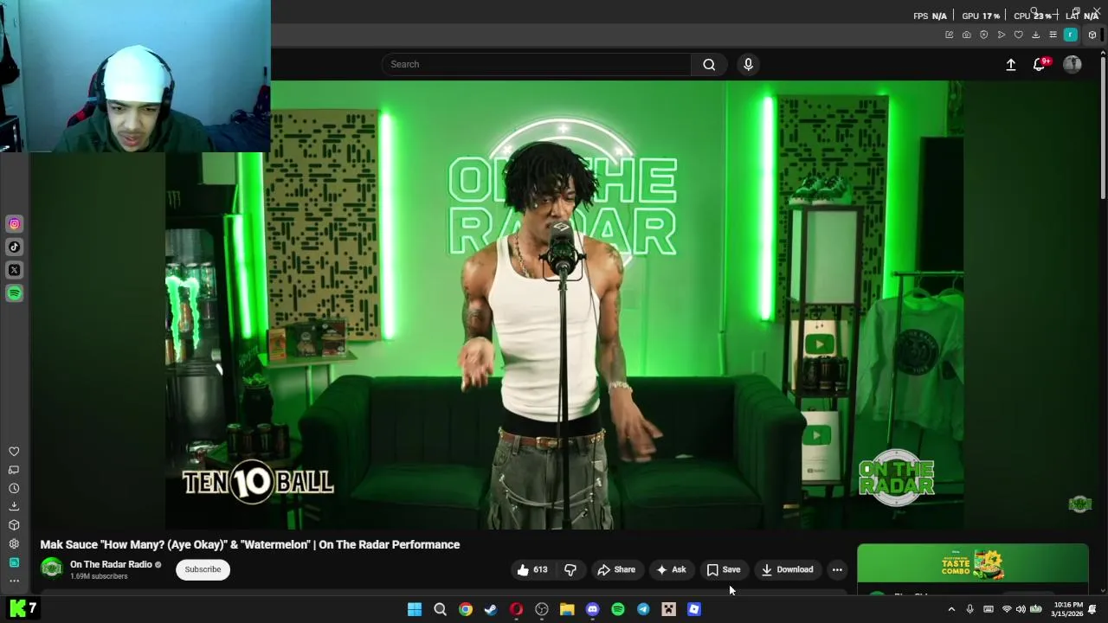Open Spotify panel in browser sidebar
The image size is (1108, 623).
coord(14,293)
